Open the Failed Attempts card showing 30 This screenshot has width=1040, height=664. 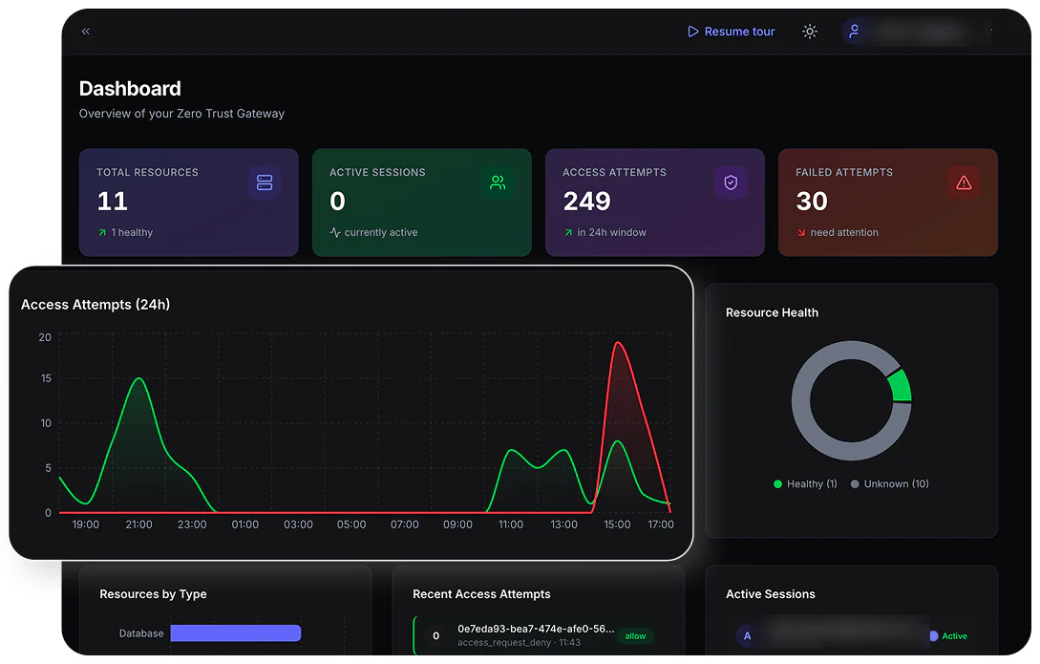click(888, 203)
